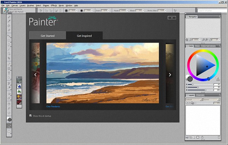The image size is (228, 145).
Task: Open the Navigator panel options menu
Action: pos(220,17)
